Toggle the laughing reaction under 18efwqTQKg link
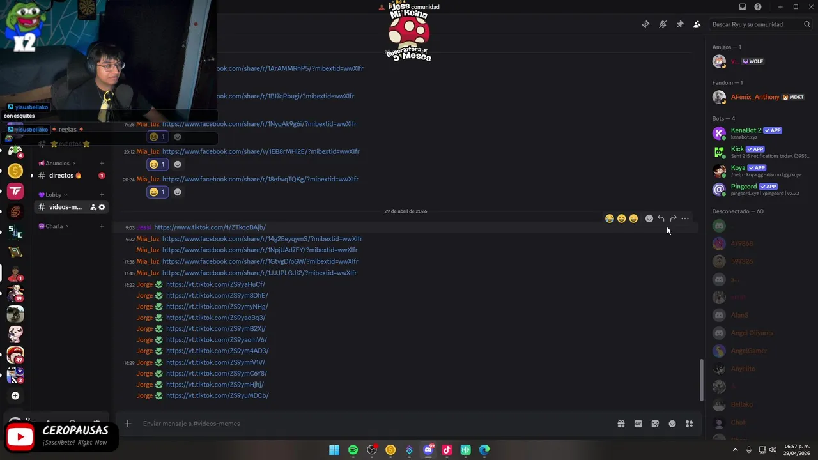Viewport: 818px width, 460px height. point(157,192)
